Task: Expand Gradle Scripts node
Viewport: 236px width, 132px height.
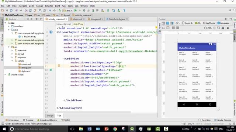Action: point(6,74)
